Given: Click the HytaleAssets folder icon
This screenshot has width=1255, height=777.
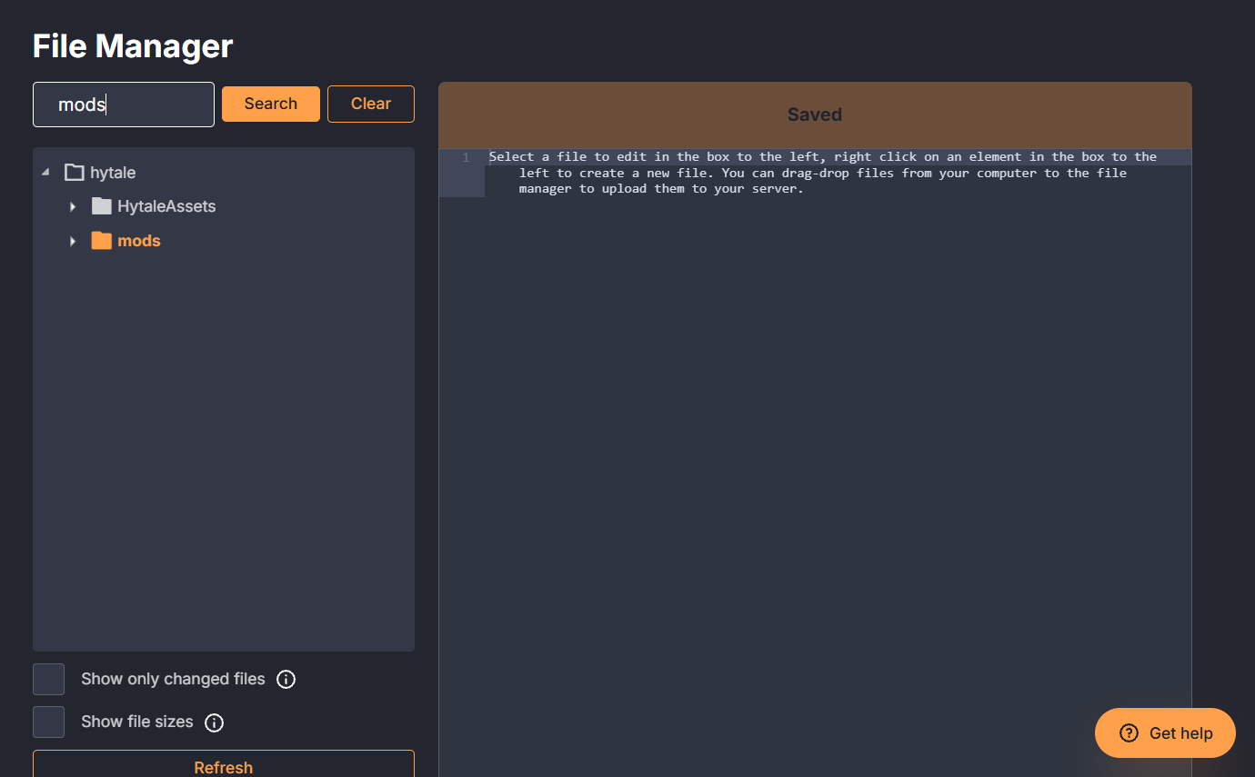Looking at the screenshot, I should pyautogui.click(x=100, y=206).
